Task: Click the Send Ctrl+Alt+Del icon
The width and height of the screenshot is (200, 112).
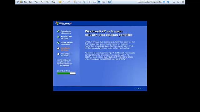Action: (x=69, y=2)
